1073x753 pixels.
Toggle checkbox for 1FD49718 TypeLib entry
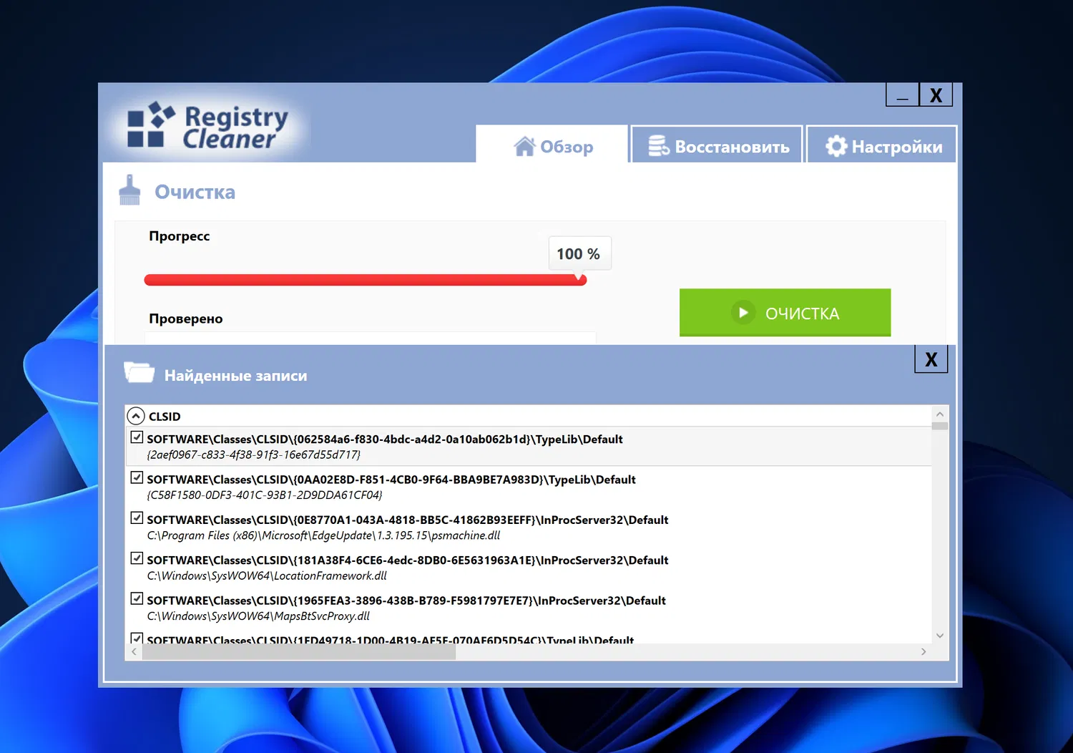[137, 637]
